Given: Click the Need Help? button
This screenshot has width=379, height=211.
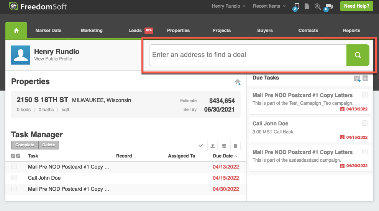Looking at the screenshot, I should click(x=356, y=6).
